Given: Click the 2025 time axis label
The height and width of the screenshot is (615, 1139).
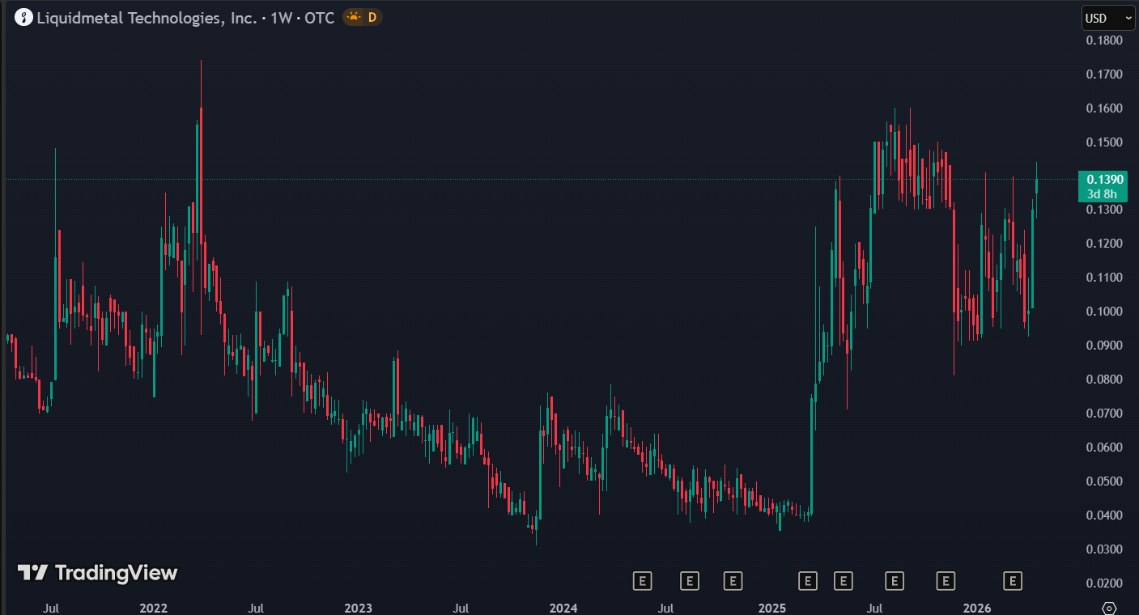Looking at the screenshot, I should point(772,608).
